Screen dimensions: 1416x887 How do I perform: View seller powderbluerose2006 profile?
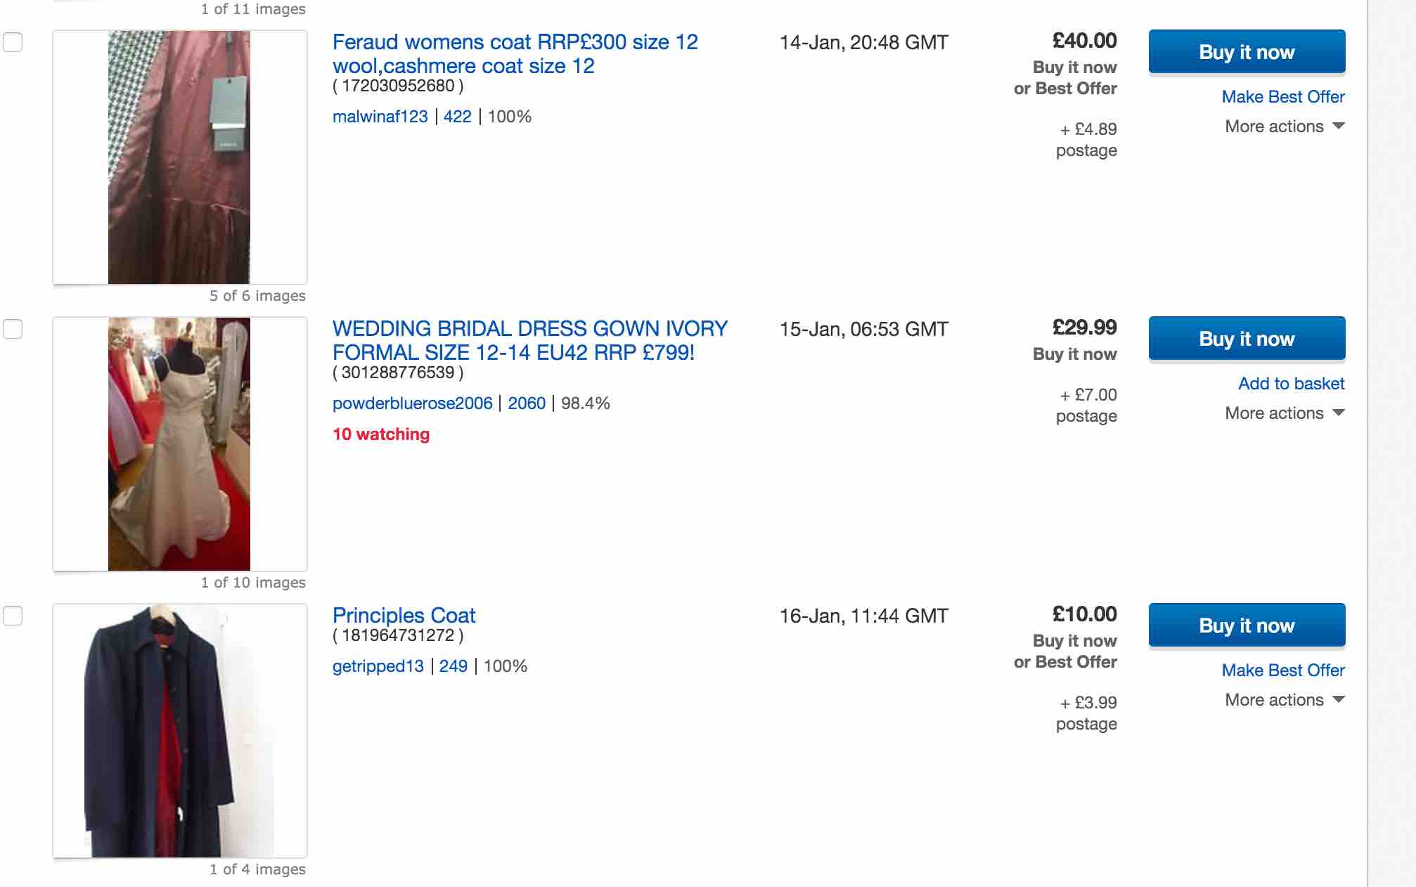pos(412,403)
